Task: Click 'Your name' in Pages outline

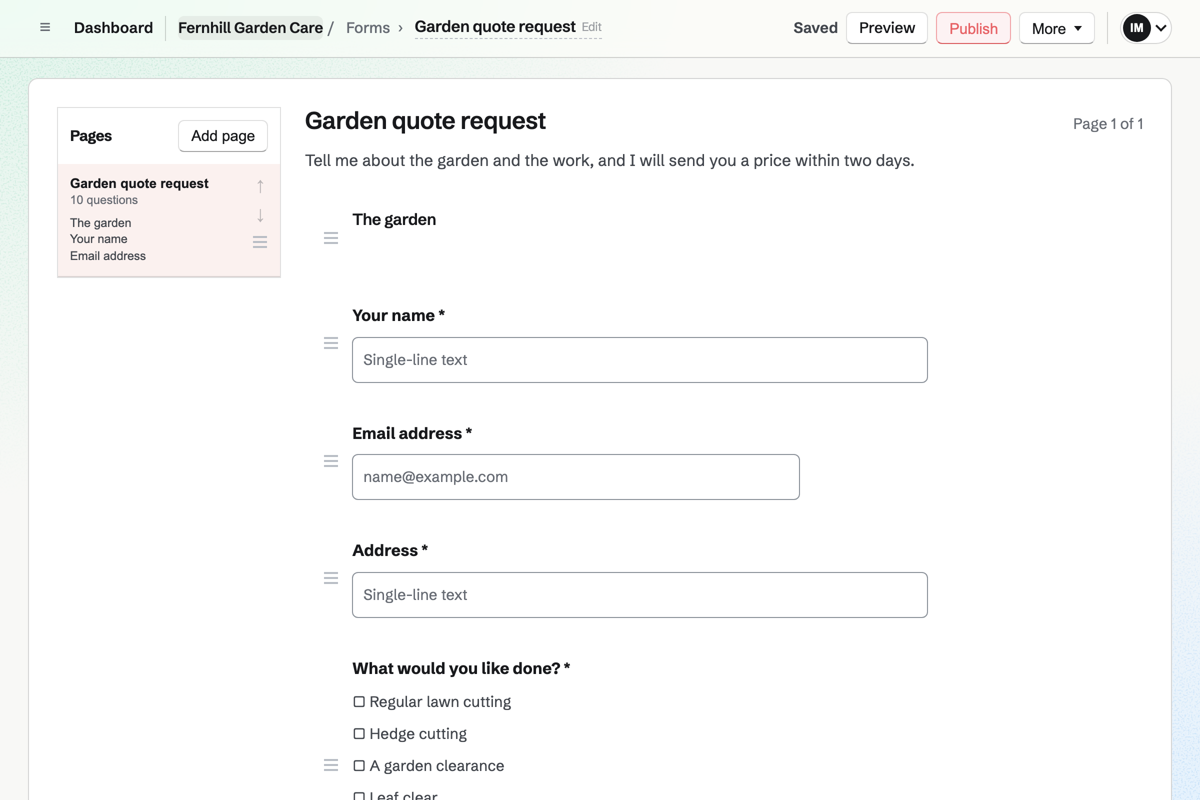Action: tap(98, 239)
